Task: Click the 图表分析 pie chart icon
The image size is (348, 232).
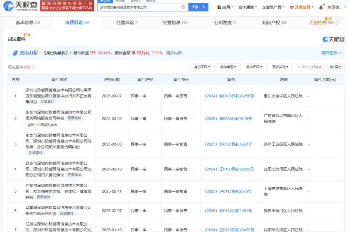Action: (15, 53)
